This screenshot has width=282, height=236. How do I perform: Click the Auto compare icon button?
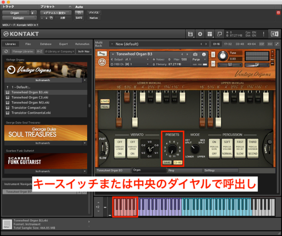79,12
